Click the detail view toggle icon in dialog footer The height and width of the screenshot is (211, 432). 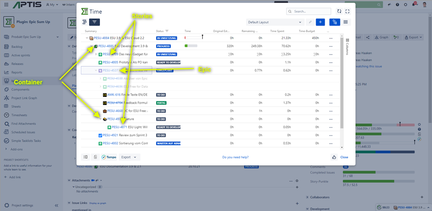[x=86, y=157]
